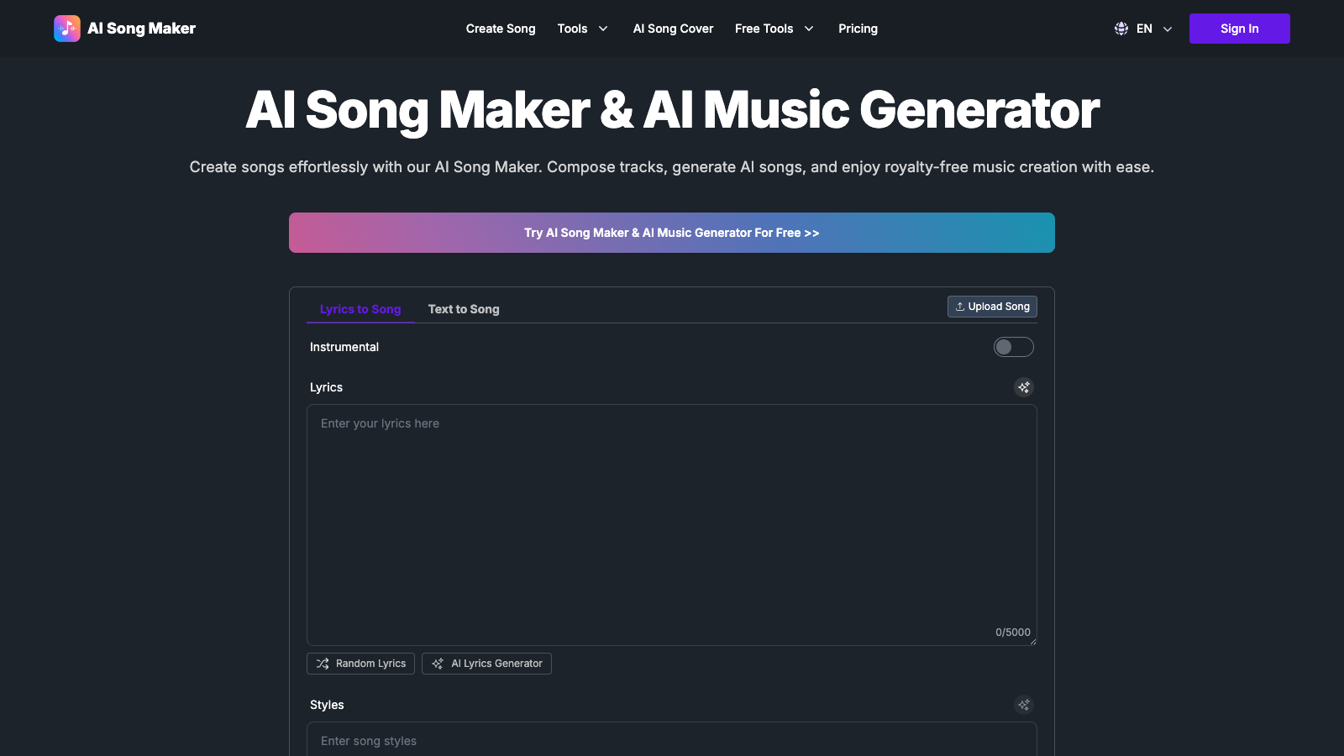Screen dimensions: 1344x756
Task: Click the Try AI Song Maker For Free banner
Action: tap(671, 233)
